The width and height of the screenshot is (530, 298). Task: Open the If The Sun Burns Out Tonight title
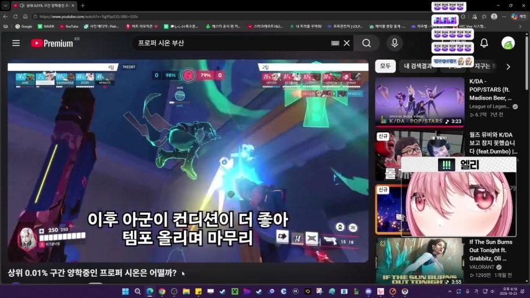click(490, 250)
